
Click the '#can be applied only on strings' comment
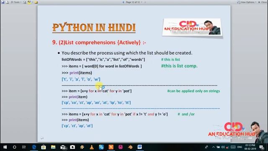193,91
